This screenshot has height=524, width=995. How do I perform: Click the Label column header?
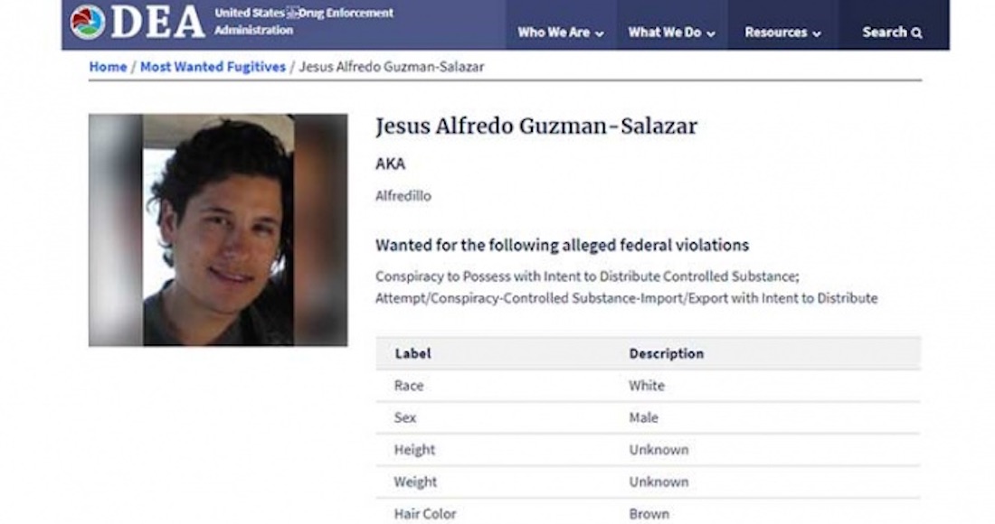pos(413,353)
